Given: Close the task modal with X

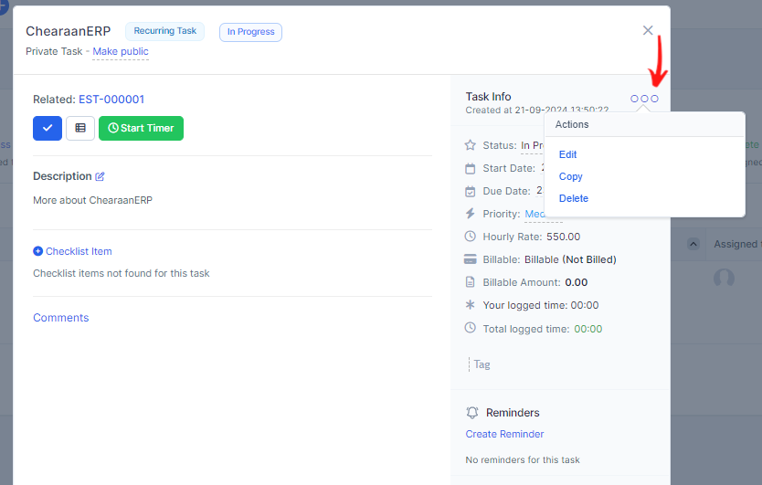Looking at the screenshot, I should pyautogui.click(x=648, y=30).
